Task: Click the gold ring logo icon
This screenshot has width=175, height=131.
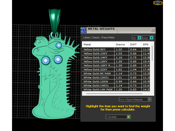Action: [158, 3]
